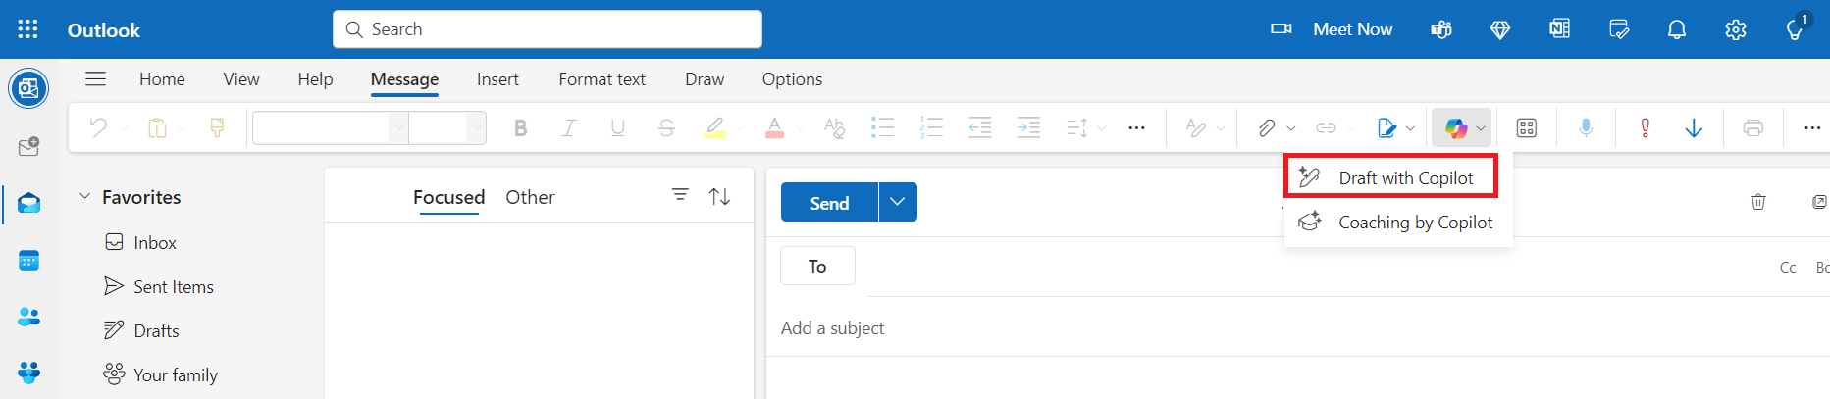The height and width of the screenshot is (399, 1830).
Task: Start Dictate microphone
Action: pyautogui.click(x=1586, y=127)
